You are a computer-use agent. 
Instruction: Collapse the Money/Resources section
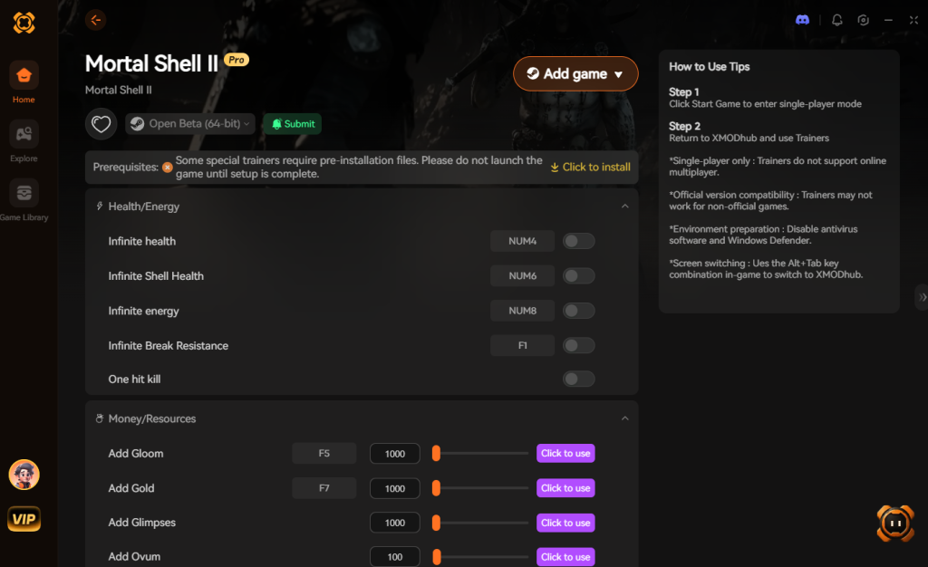coord(624,418)
